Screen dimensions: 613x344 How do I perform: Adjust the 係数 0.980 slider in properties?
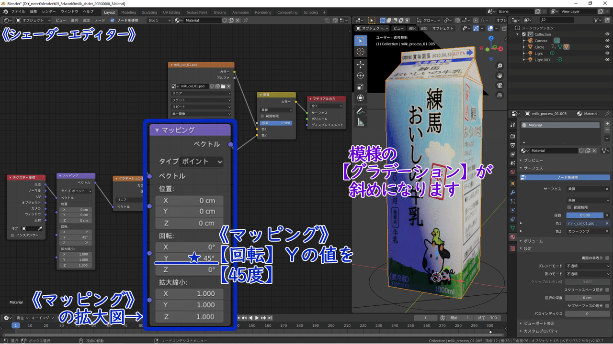pos(584,215)
